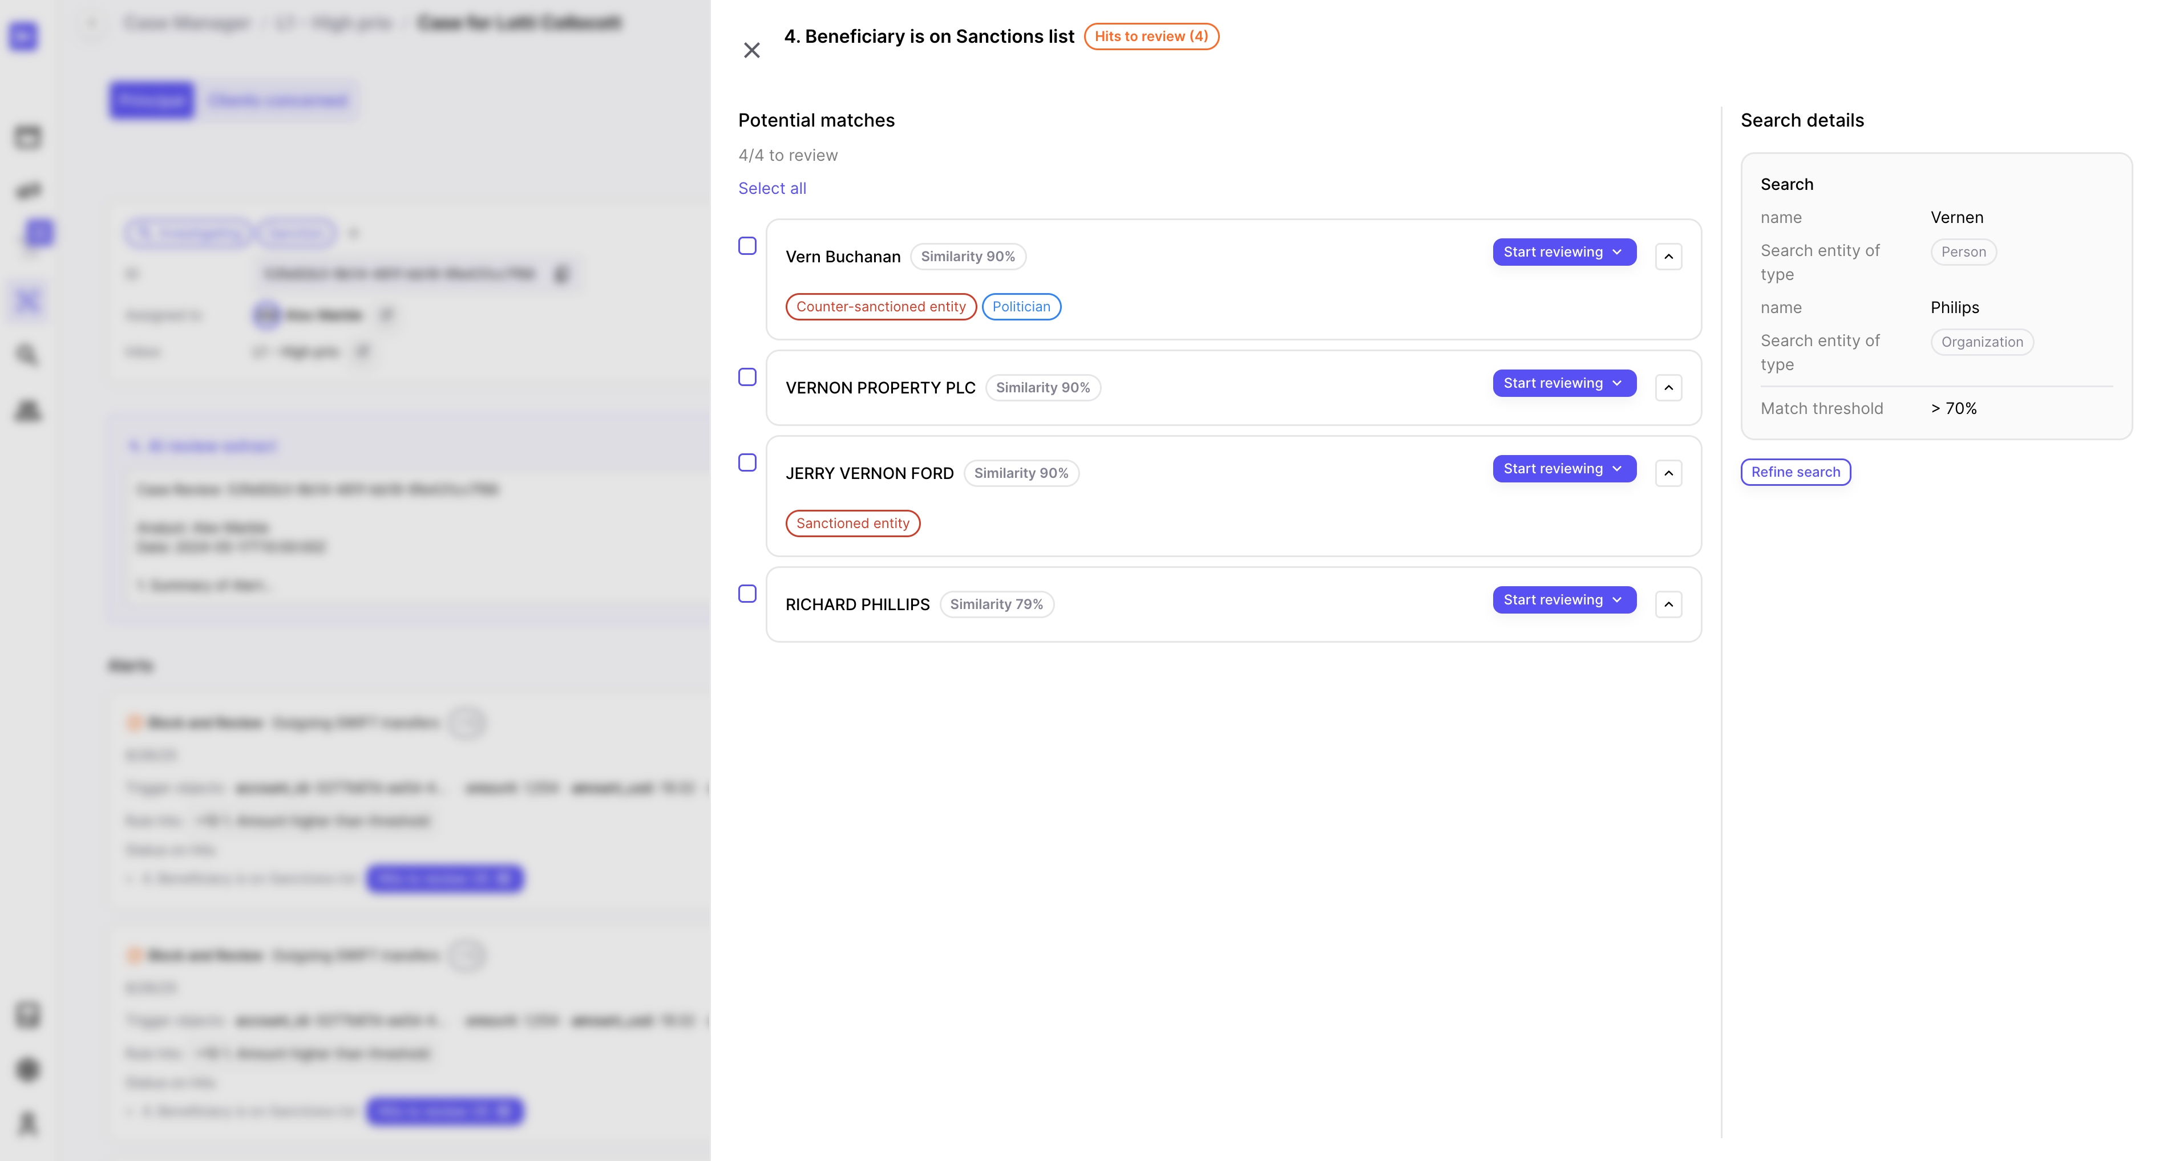Viewport: 2159px width, 1161px height.
Task: Open Start reviewing dropdown for VERNON PROPERTY PLC
Action: 1564,384
